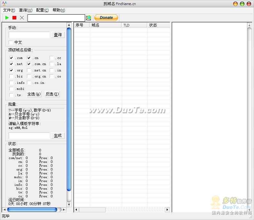Click the 全部域名 count label
254x220 pixels.
(17, 150)
